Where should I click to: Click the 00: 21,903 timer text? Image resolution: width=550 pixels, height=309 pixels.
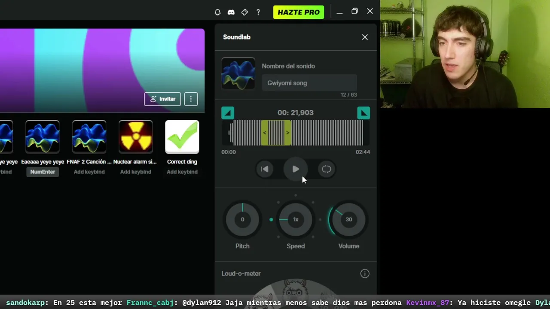296,112
